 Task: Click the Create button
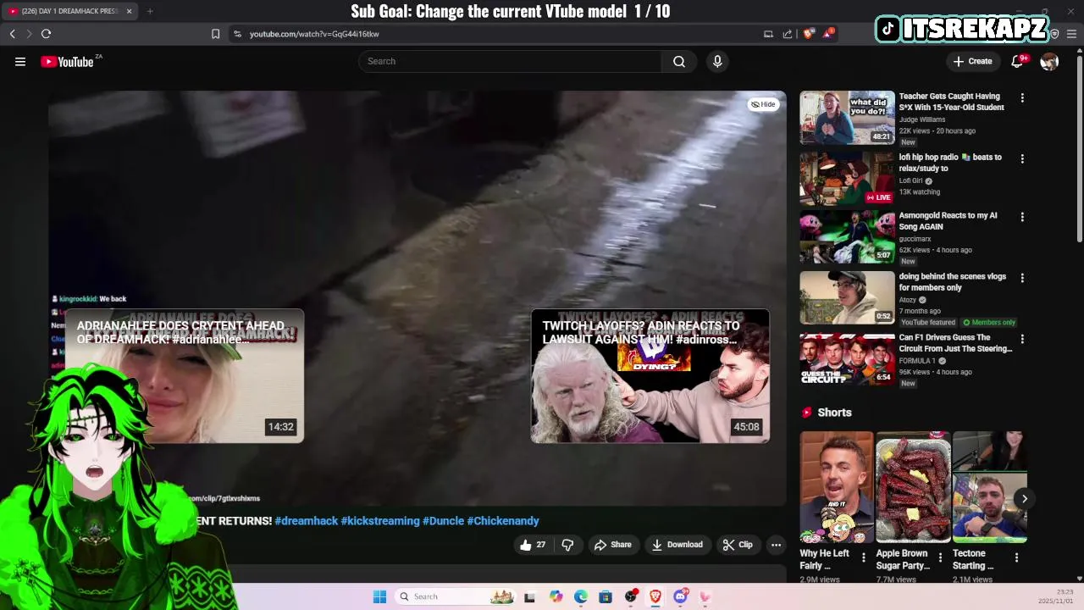tap(972, 61)
